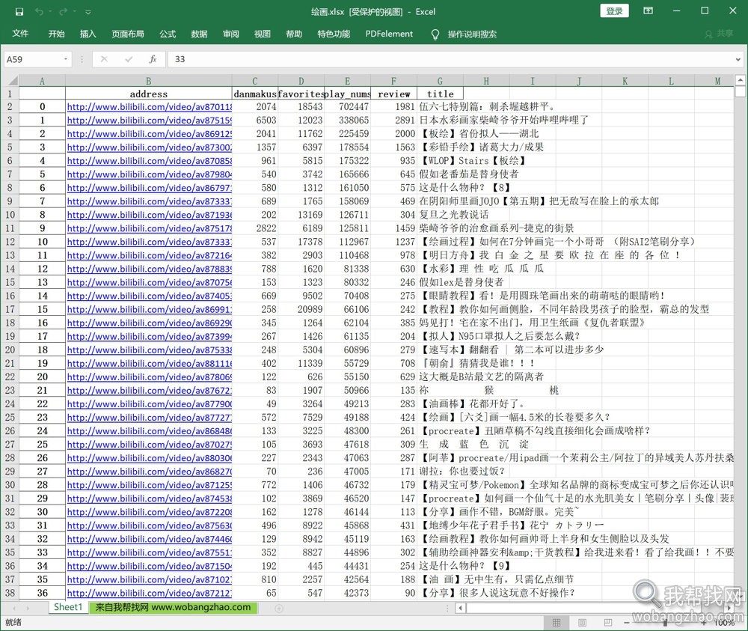Click the 100% zoom level

pos(724,623)
